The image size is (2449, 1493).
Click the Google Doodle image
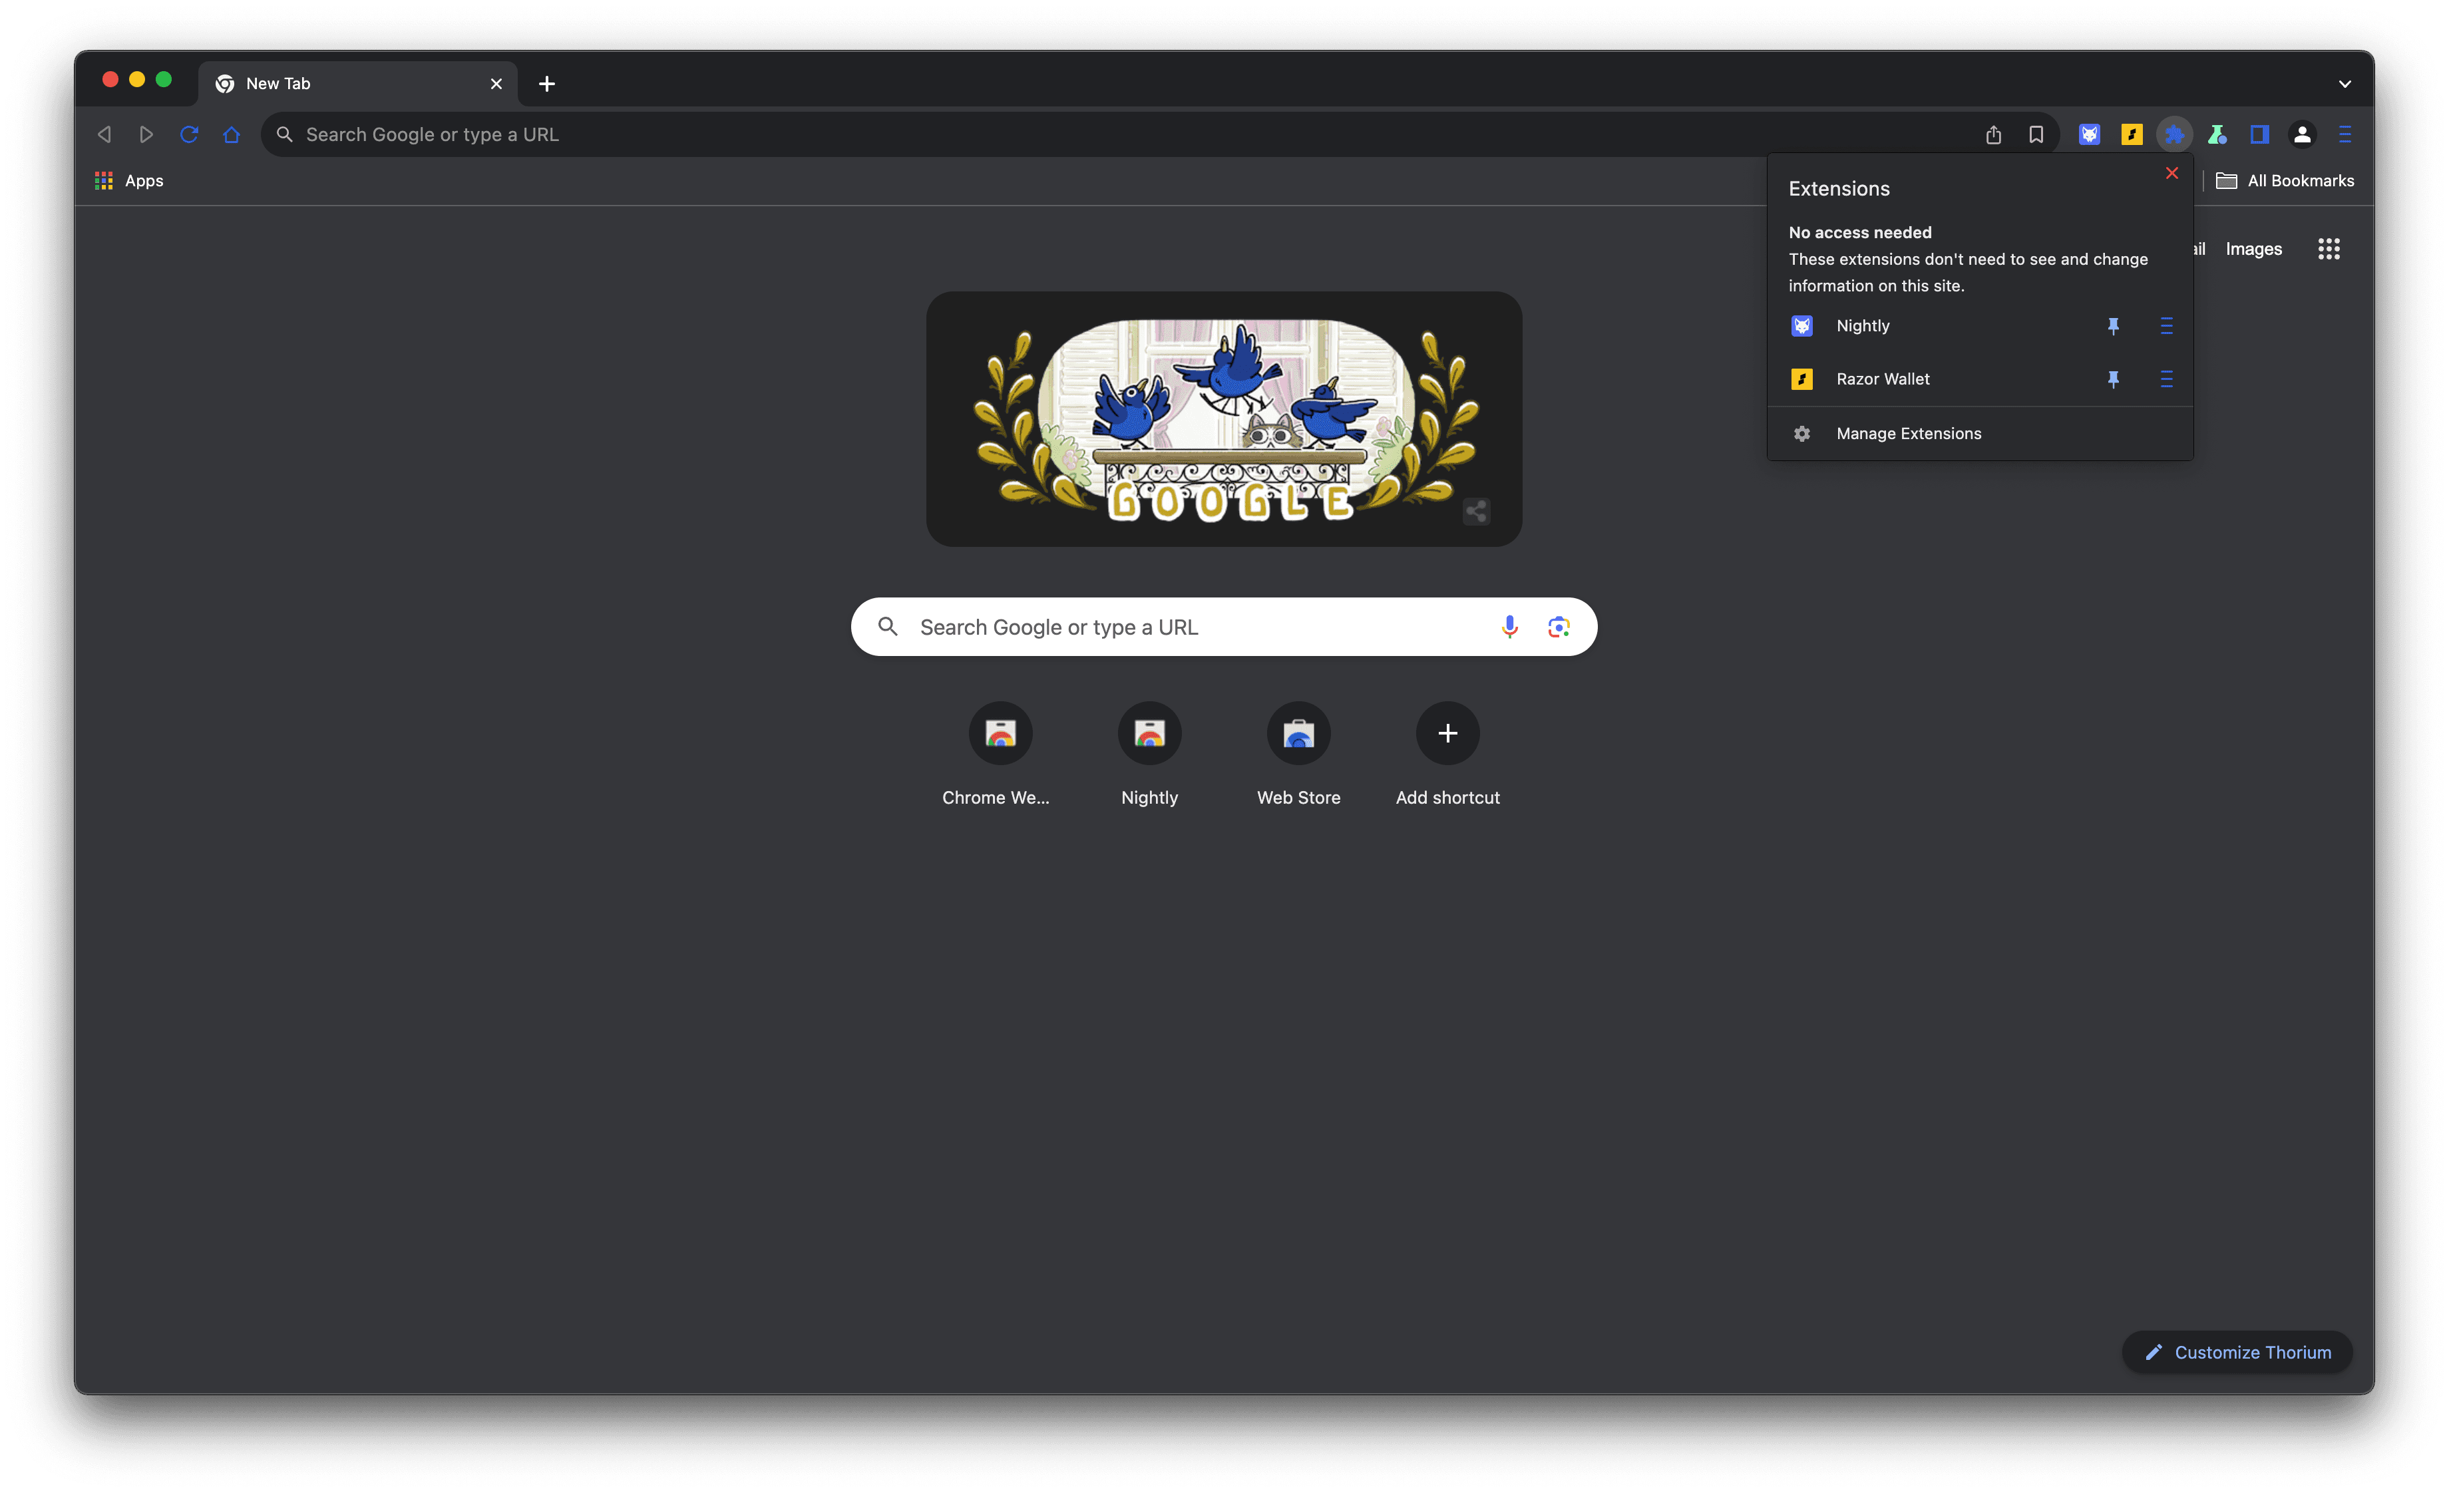coord(1224,418)
